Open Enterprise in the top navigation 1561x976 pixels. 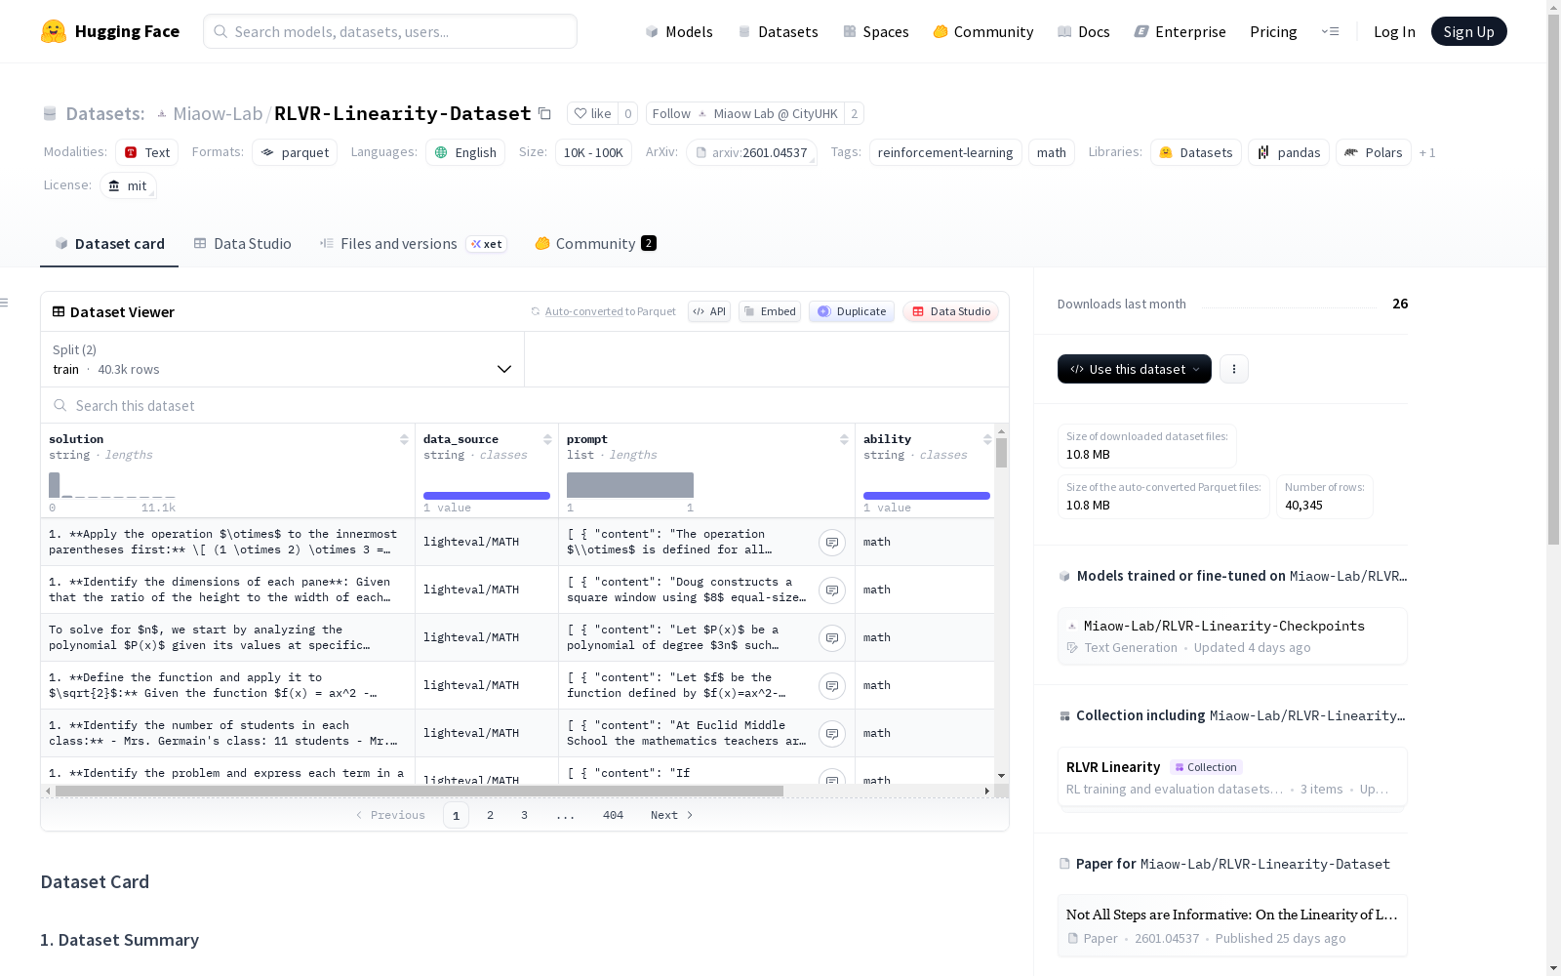tap(1181, 31)
